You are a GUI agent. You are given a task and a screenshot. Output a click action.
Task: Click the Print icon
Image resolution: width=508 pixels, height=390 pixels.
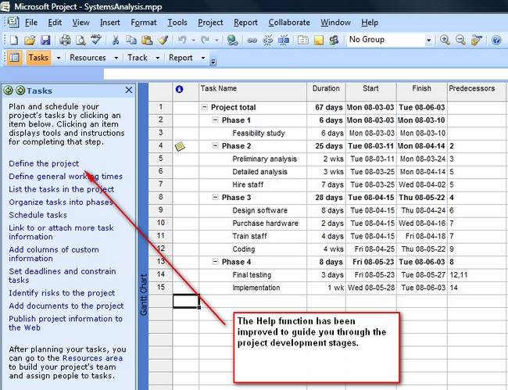[x=65, y=40]
